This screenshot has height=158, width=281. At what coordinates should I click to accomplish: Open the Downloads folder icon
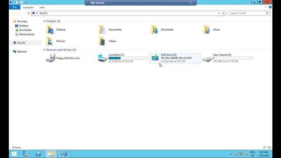[x=155, y=30]
